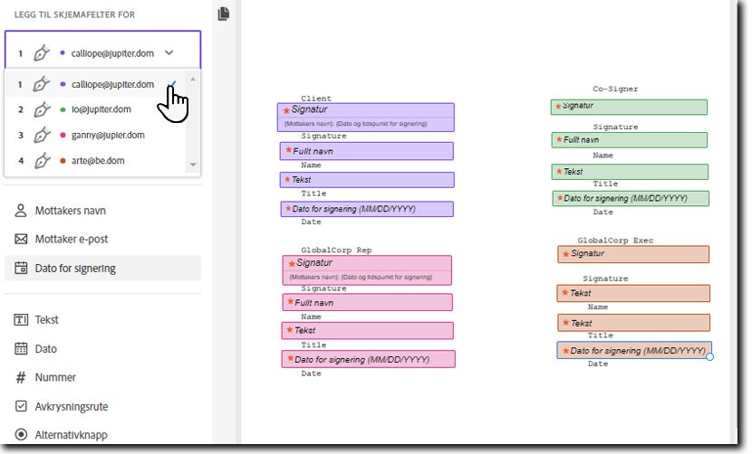Select the purple Client Signatur field
This screenshot has height=454, width=752.
click(365, 118)
